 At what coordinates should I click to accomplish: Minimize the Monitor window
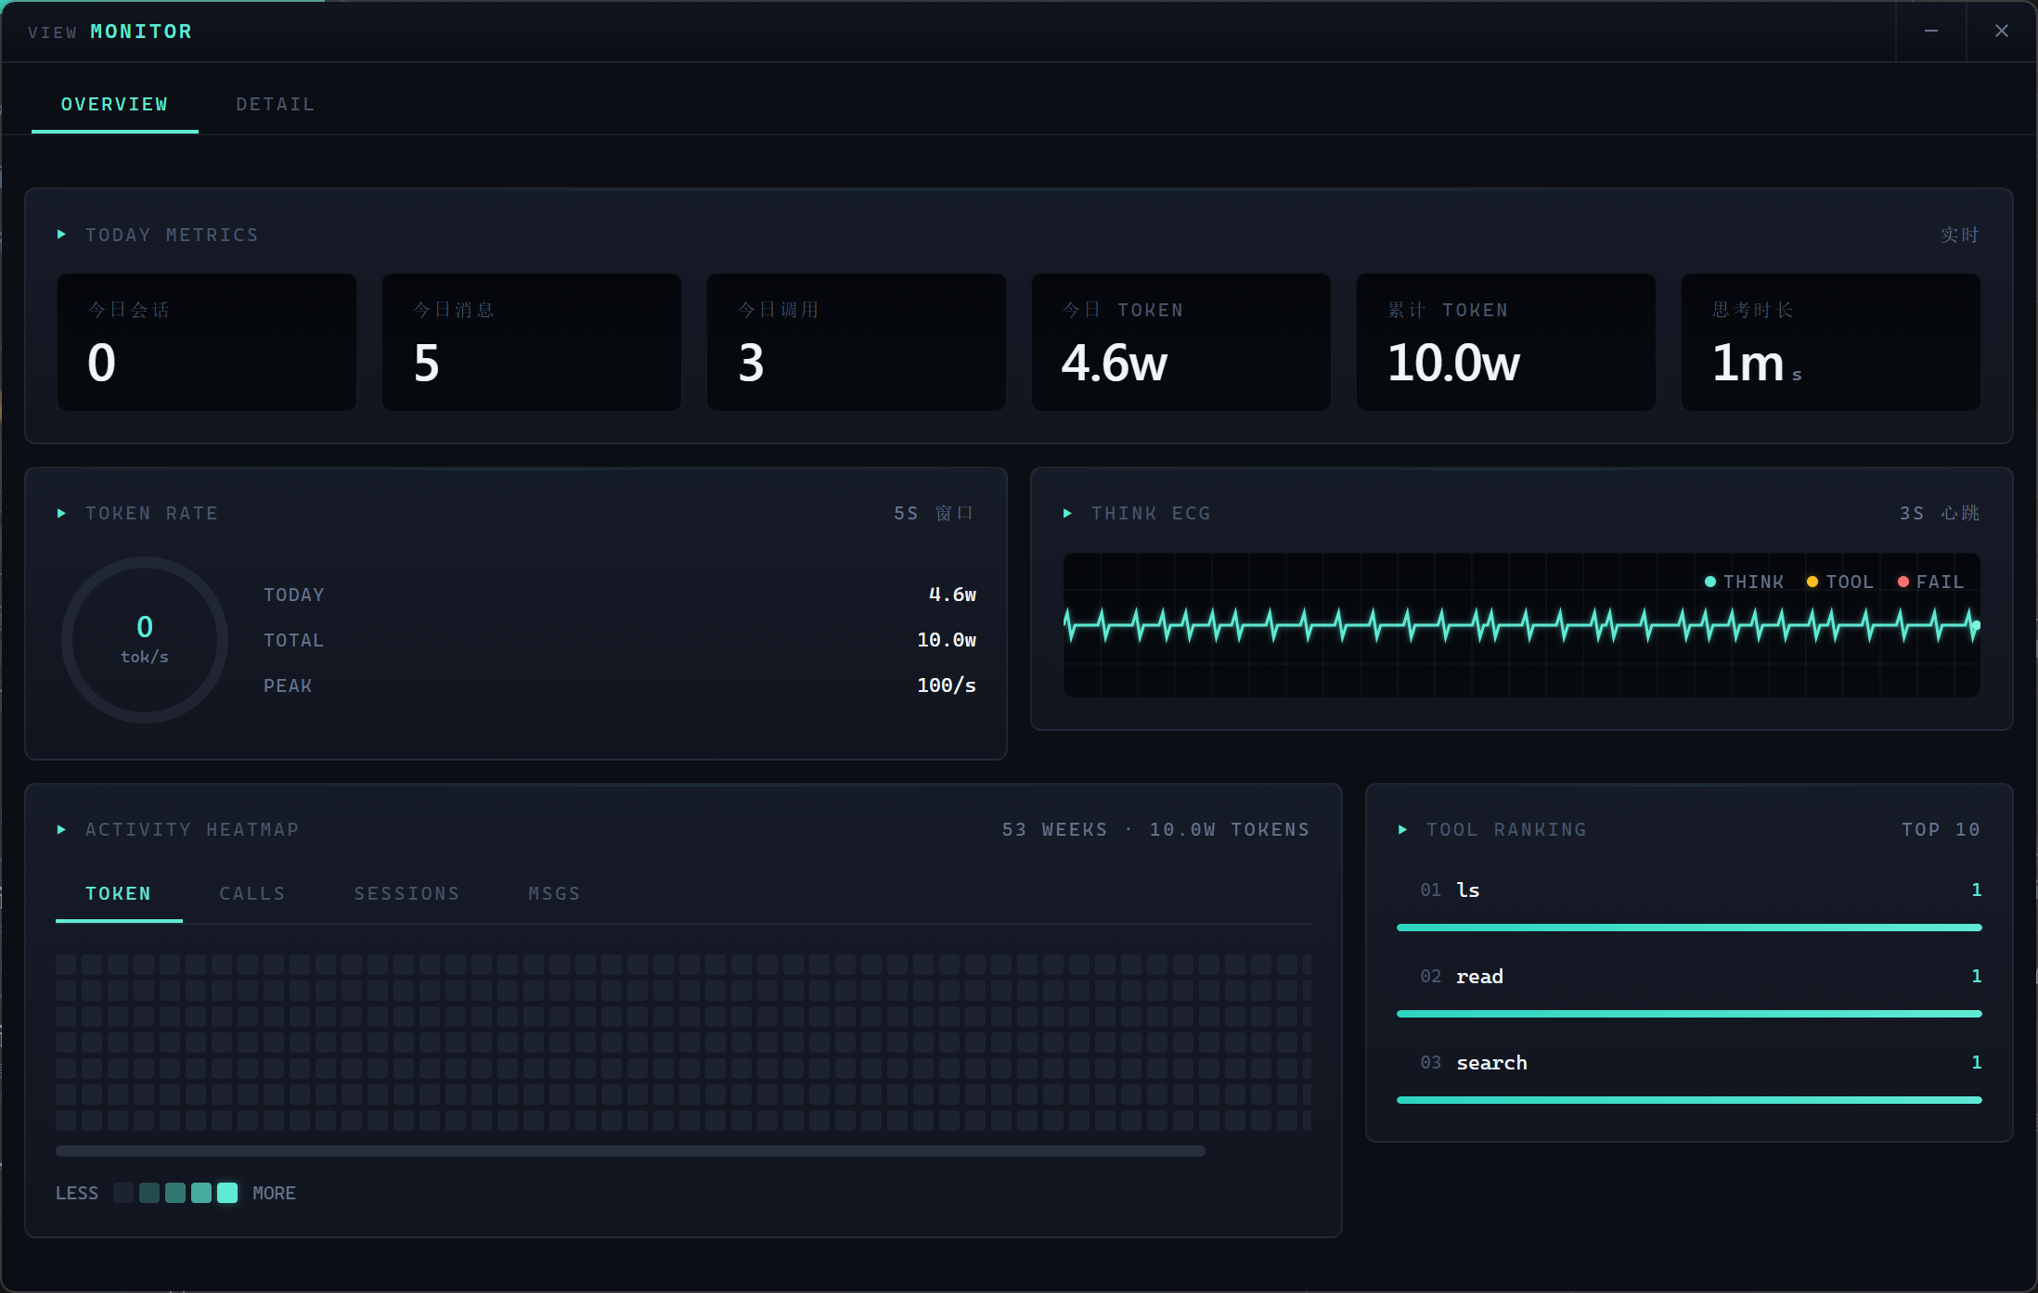coord(1931,32)
